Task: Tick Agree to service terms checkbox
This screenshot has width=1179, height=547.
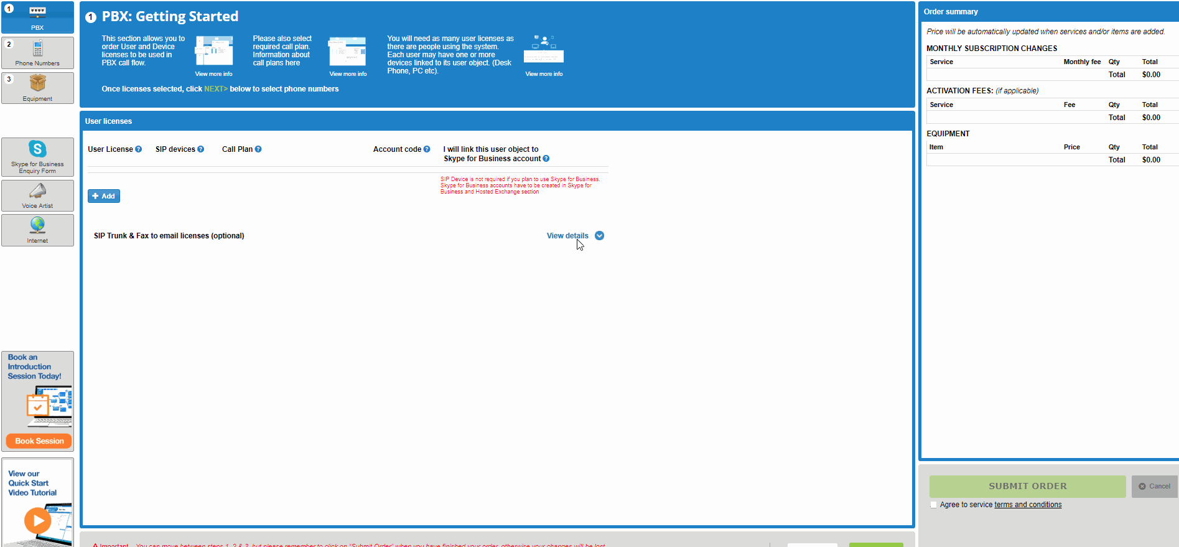Action: coord(933,505)
